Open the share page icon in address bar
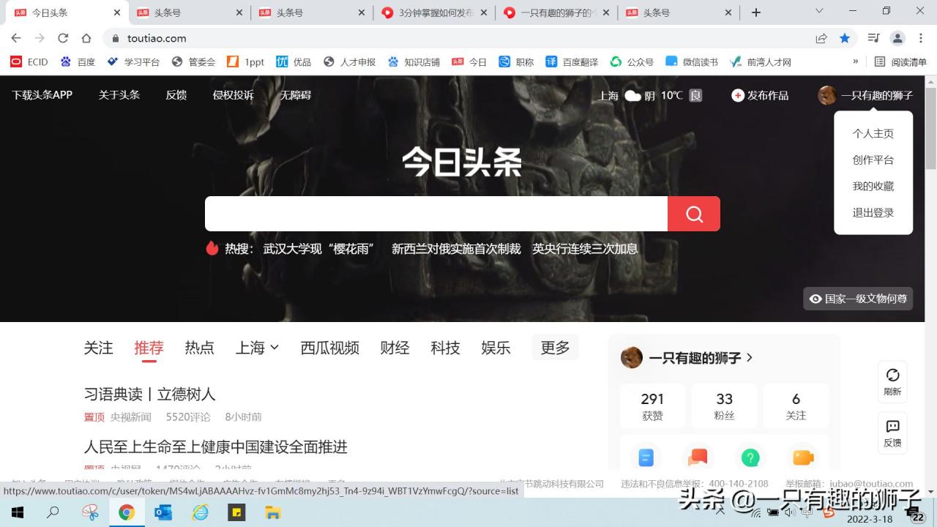The width and height of the screenshot is (937, 527). [x=821, y=38]
